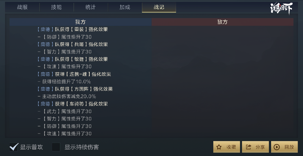Enable the 显示持续伤害 checkbox
Image resolution: width=303 pixels, height=156 pixels.
tap(56, 147)
